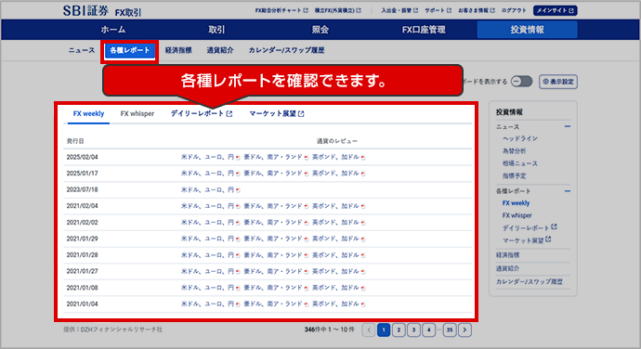Open PDF icon after 米ドル、ユーロ、円 in 2021/02/04 row

point(238,206)
